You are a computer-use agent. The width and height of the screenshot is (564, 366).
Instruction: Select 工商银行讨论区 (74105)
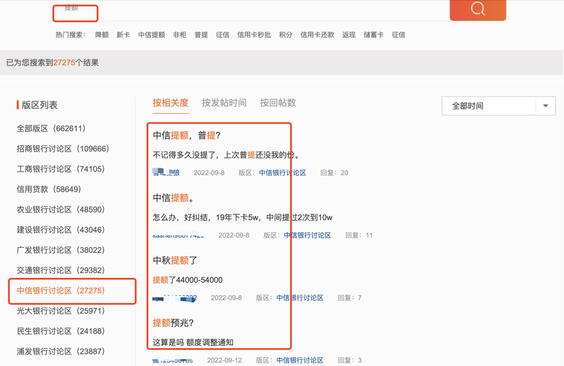tap(61, 169)
